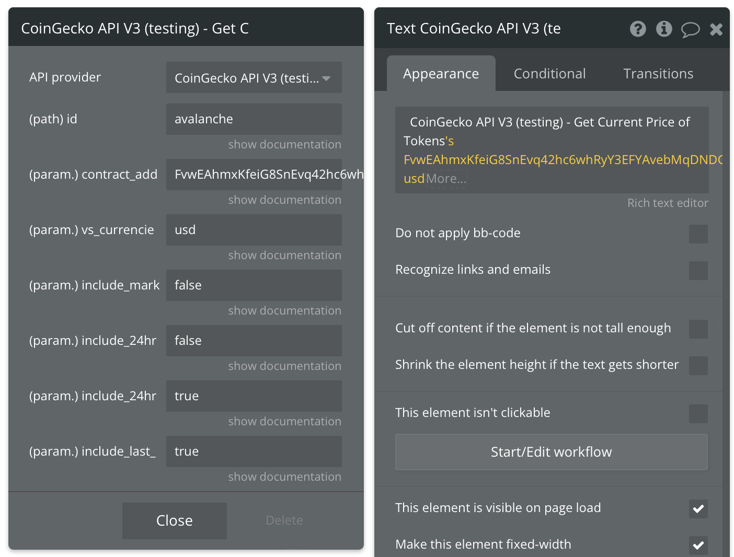Toggle Cut off content if not tall enough
This screenshot has width=734, height=557.
[698, 329]
